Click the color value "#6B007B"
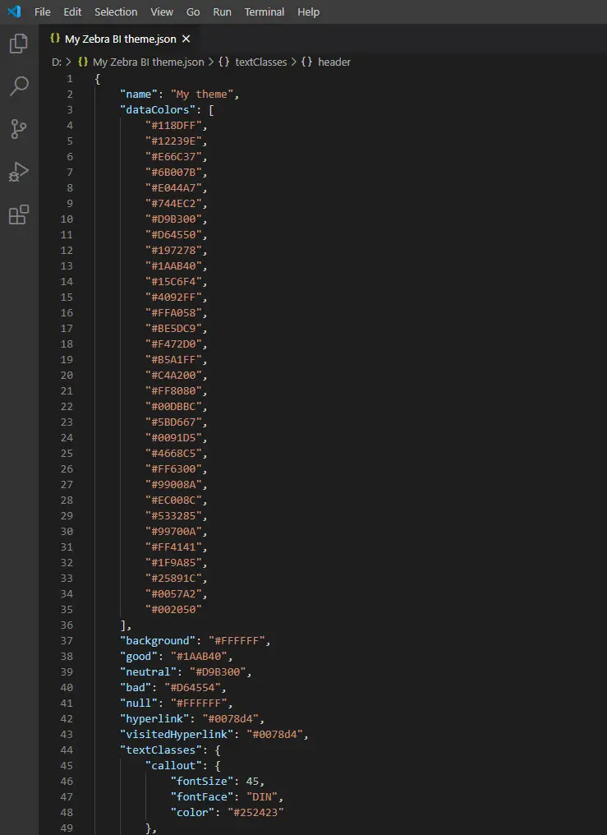 pyautogui.click(x=173, y=173)
